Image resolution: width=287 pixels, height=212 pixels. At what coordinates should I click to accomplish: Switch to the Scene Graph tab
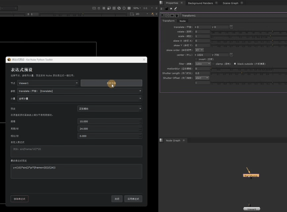(x=230, y=3)
